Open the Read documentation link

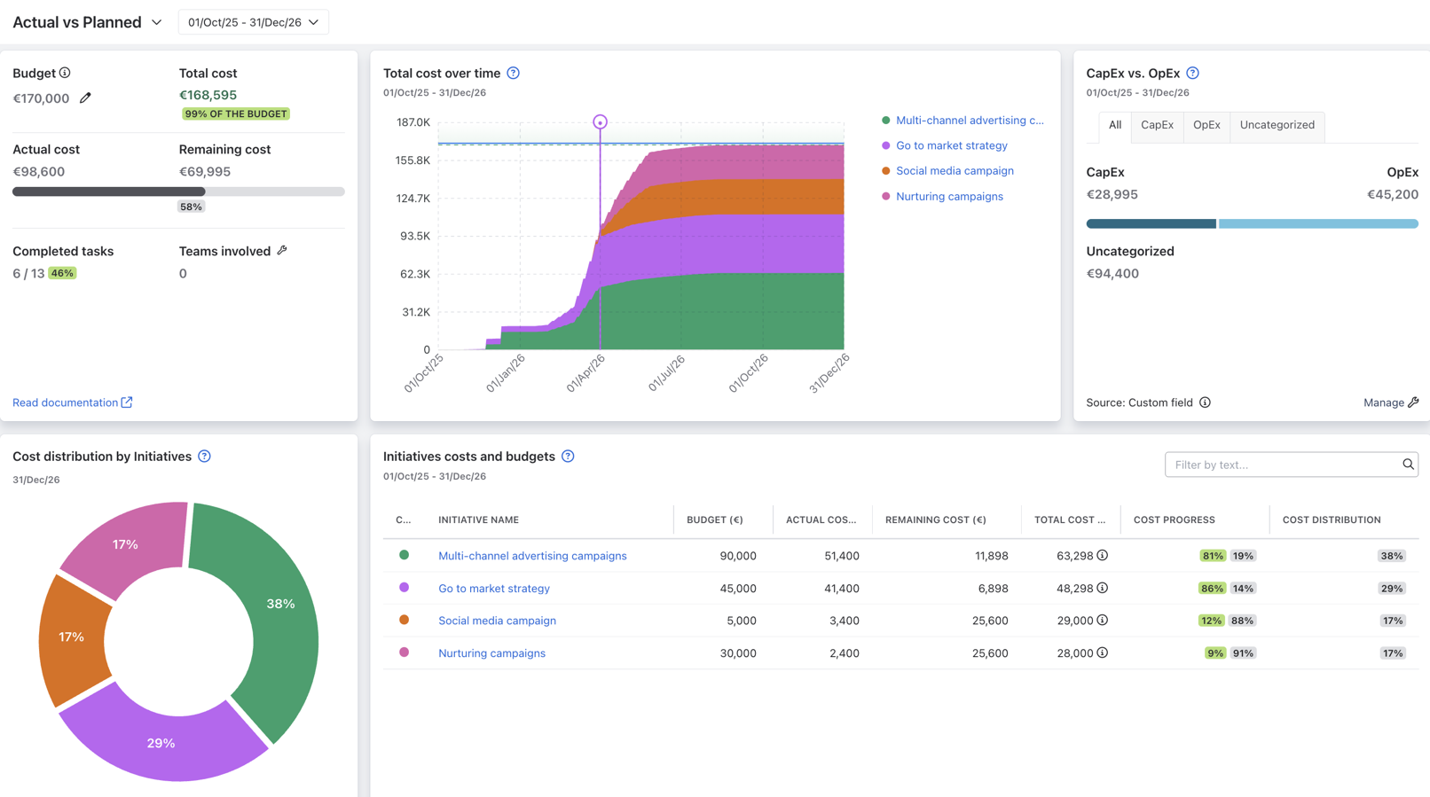click(x=73, y=402)
